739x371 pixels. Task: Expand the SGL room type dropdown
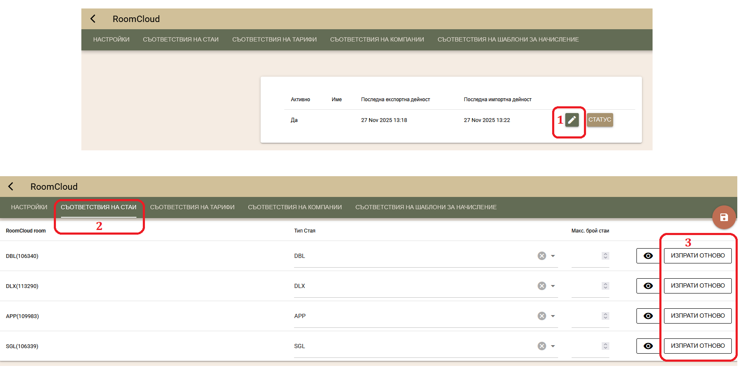pyautogui.click(x=553, y=346)
